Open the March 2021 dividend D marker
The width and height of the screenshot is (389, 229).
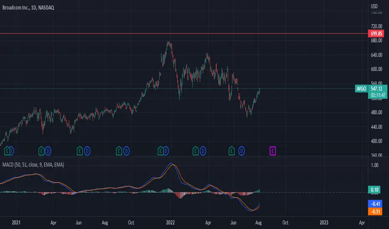coord(48,151)
